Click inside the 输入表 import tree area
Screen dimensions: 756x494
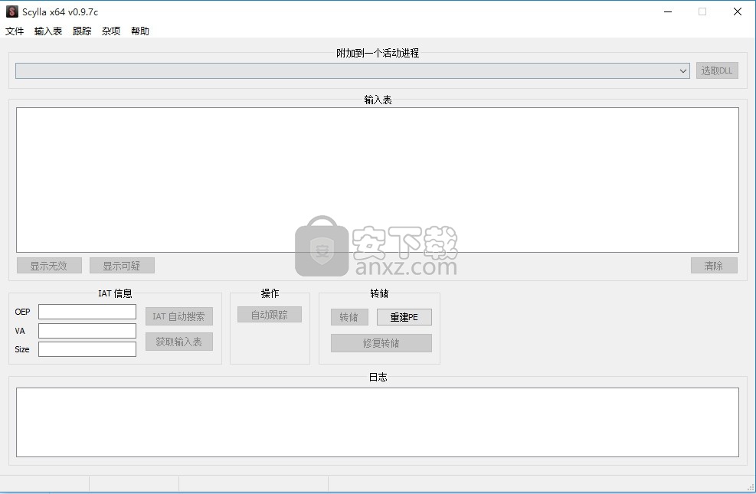point(378,180)
